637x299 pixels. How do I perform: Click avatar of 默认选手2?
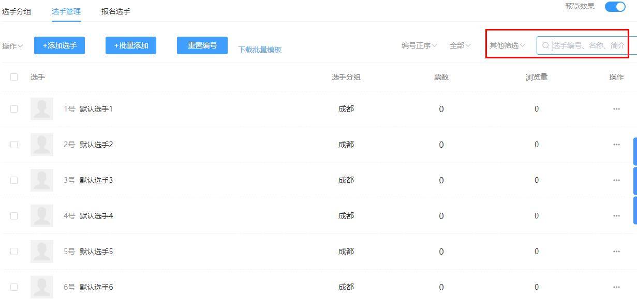coord(42,145)
